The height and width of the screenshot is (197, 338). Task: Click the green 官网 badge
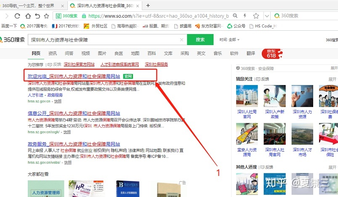click(128, 76)
